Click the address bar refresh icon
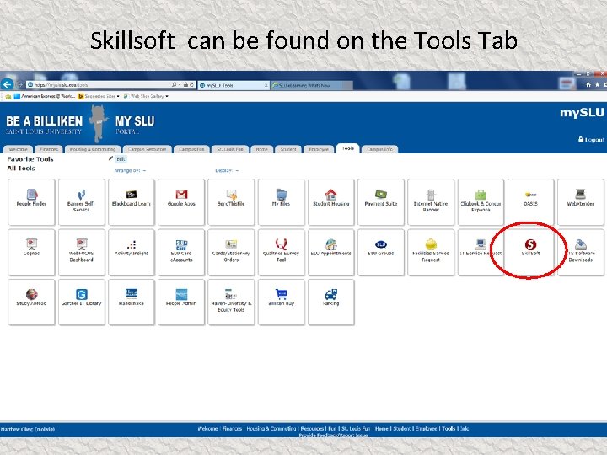 pyautogui.click(x=191, y=85)
